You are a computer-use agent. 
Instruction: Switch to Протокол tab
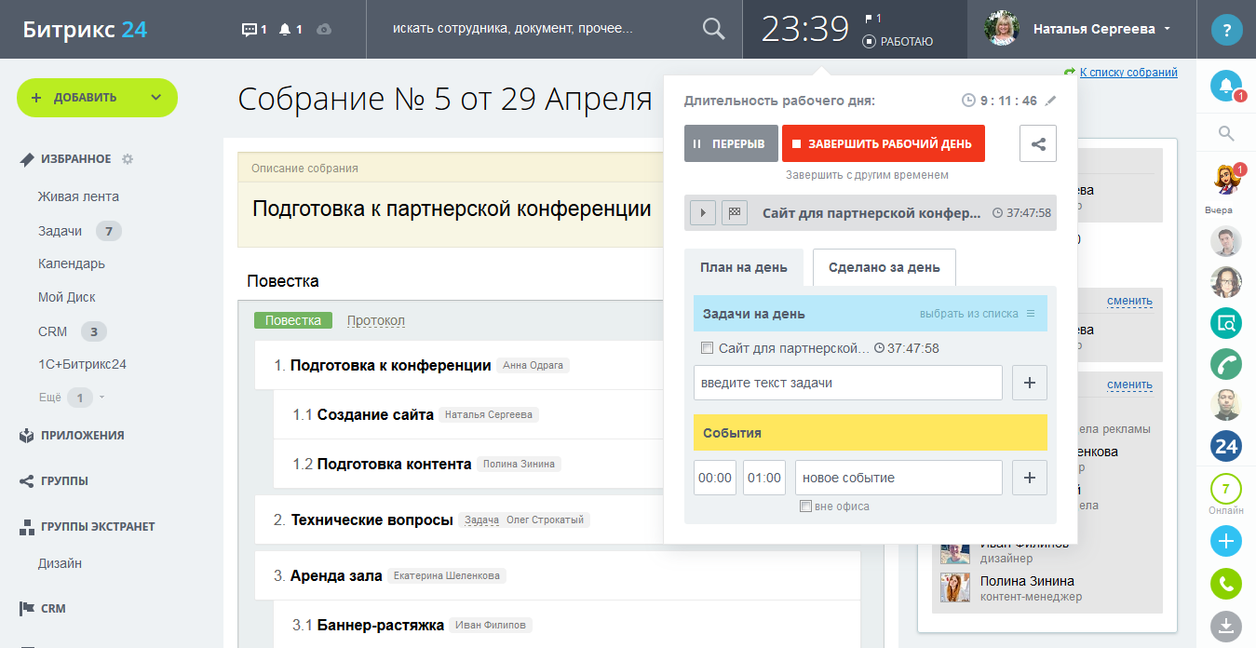tap(375, 320)
